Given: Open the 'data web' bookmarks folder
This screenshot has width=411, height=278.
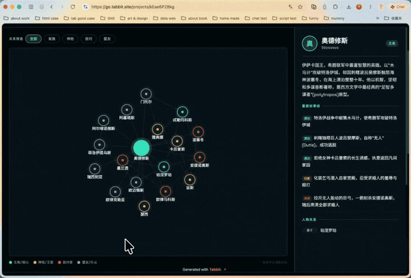Looking at the screenshot, I should (x=164, y=18).
